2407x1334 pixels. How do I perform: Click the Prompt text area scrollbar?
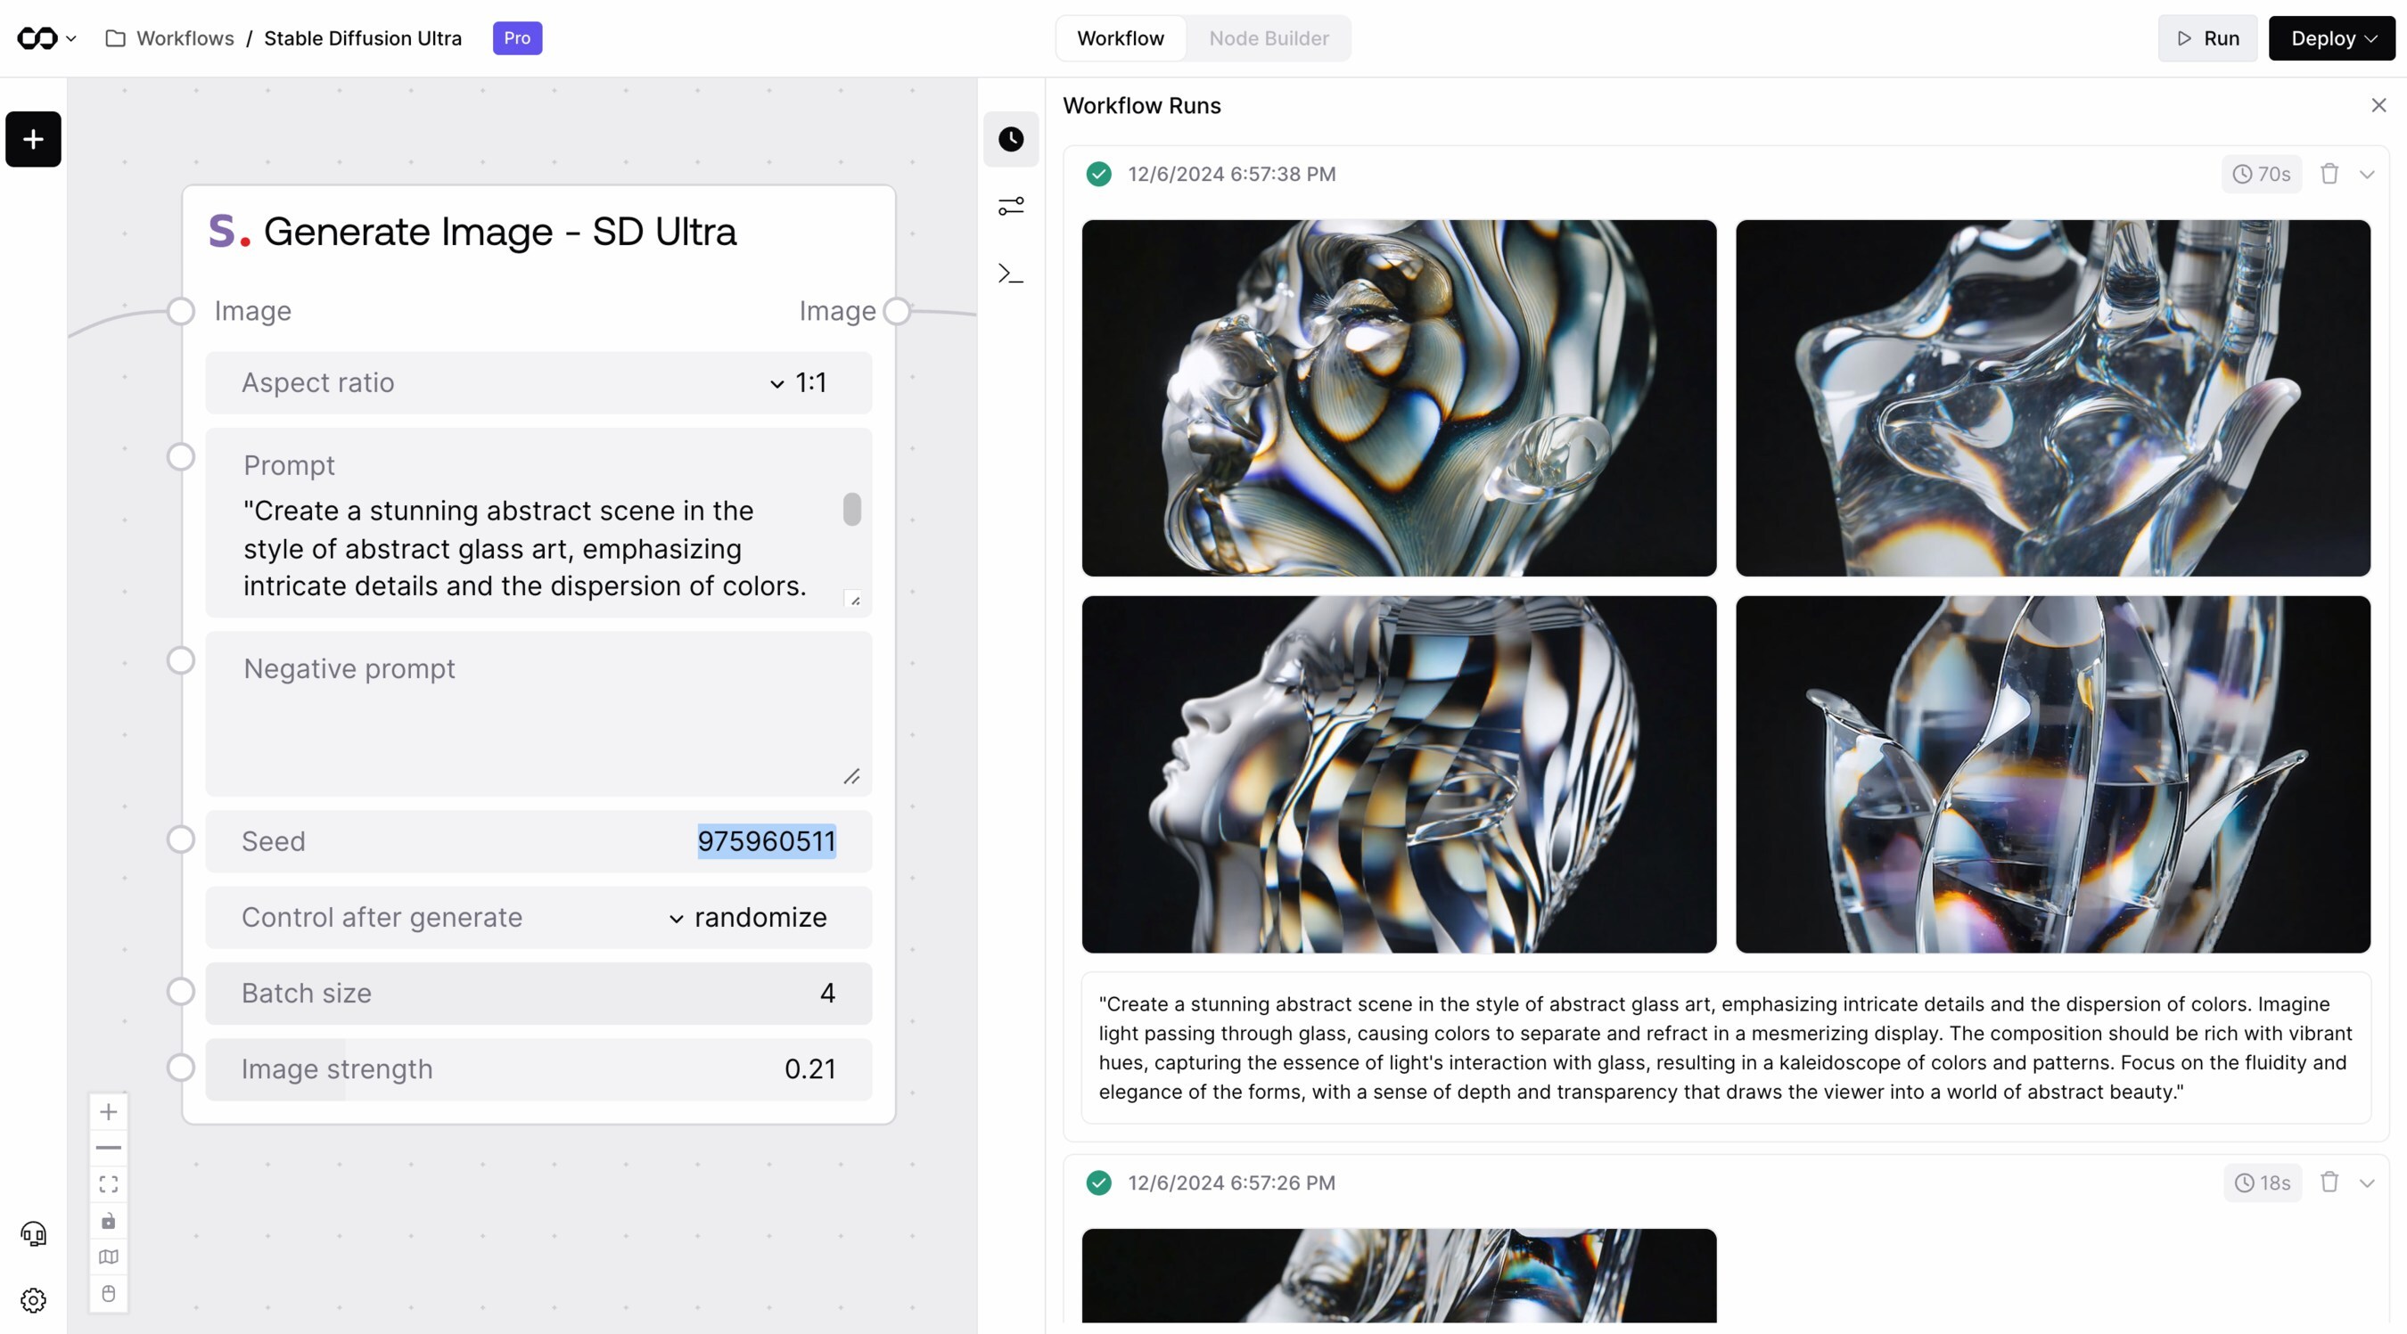pyautogui.click(x=852, y=509)
